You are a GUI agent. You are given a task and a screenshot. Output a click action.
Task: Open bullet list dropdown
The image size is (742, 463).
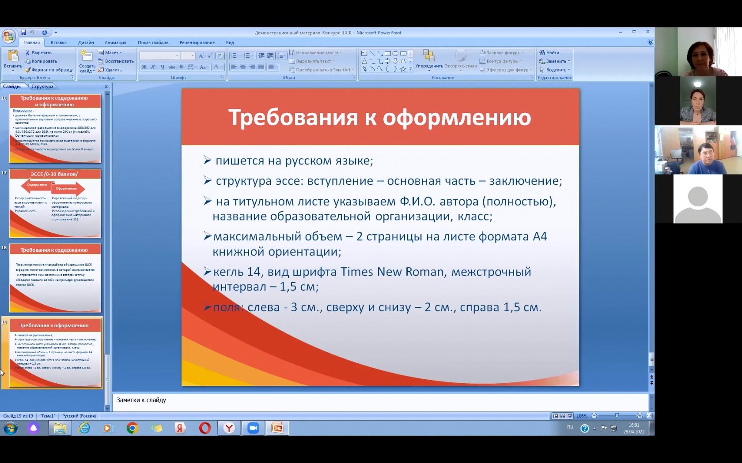pos(235,56)
